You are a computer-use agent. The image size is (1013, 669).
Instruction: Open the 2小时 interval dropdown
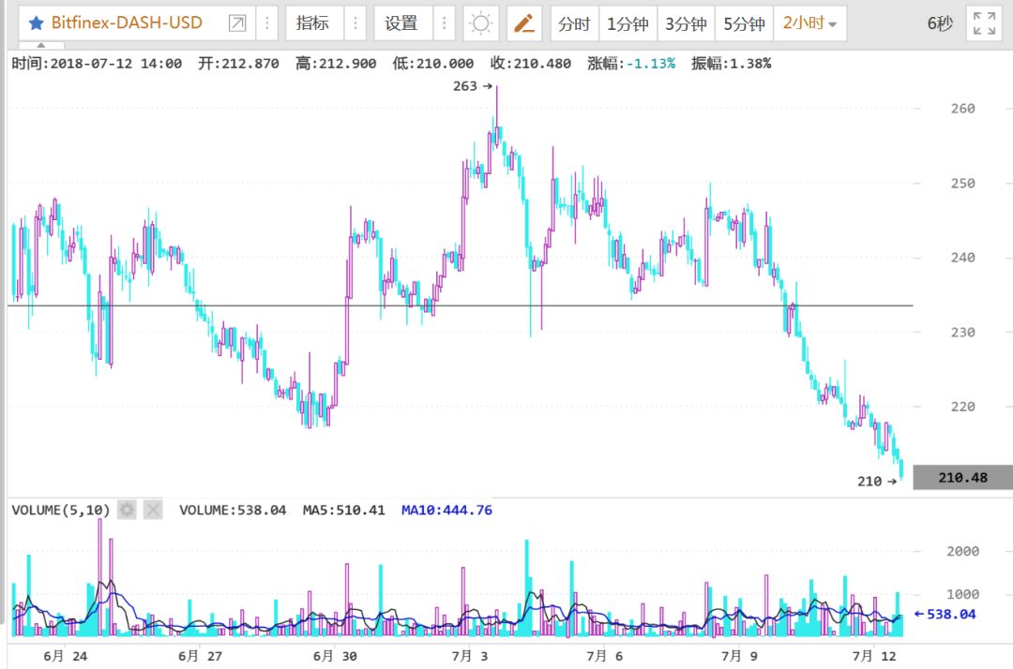tap(810, 23)
